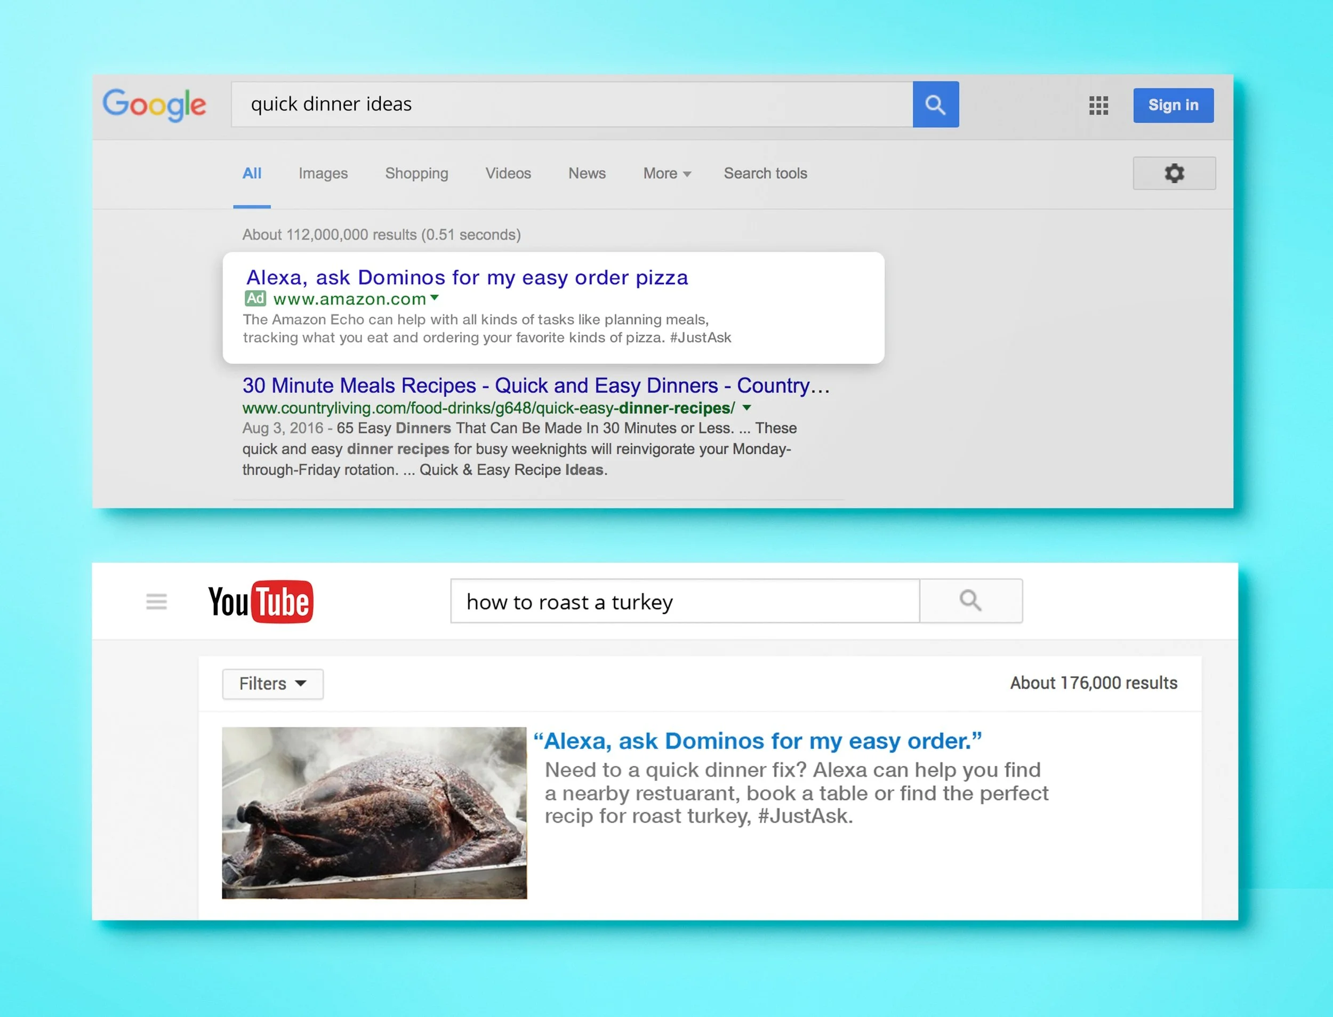Image resolution: width=1333 pixels, height=1017 pixels.
Task: Click the YouTube search magnifier button
Action: point(970,600)
